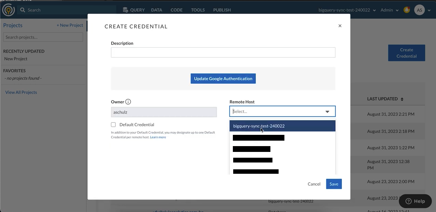This screenshot has height=212, width=436.
Task: Open the QUERY menu
Action: (137, 10)
